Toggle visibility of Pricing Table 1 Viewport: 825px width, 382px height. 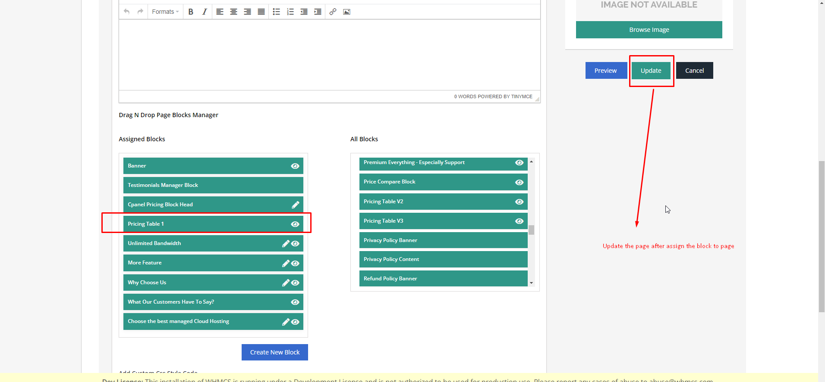(x=295, y=224)
